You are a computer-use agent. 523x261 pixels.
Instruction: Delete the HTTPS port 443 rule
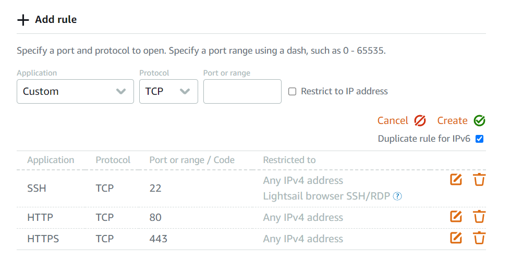click(479, 238)
